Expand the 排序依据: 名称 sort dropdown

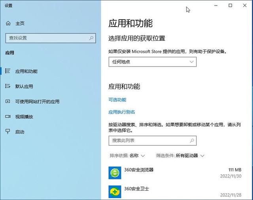point(127,156)
